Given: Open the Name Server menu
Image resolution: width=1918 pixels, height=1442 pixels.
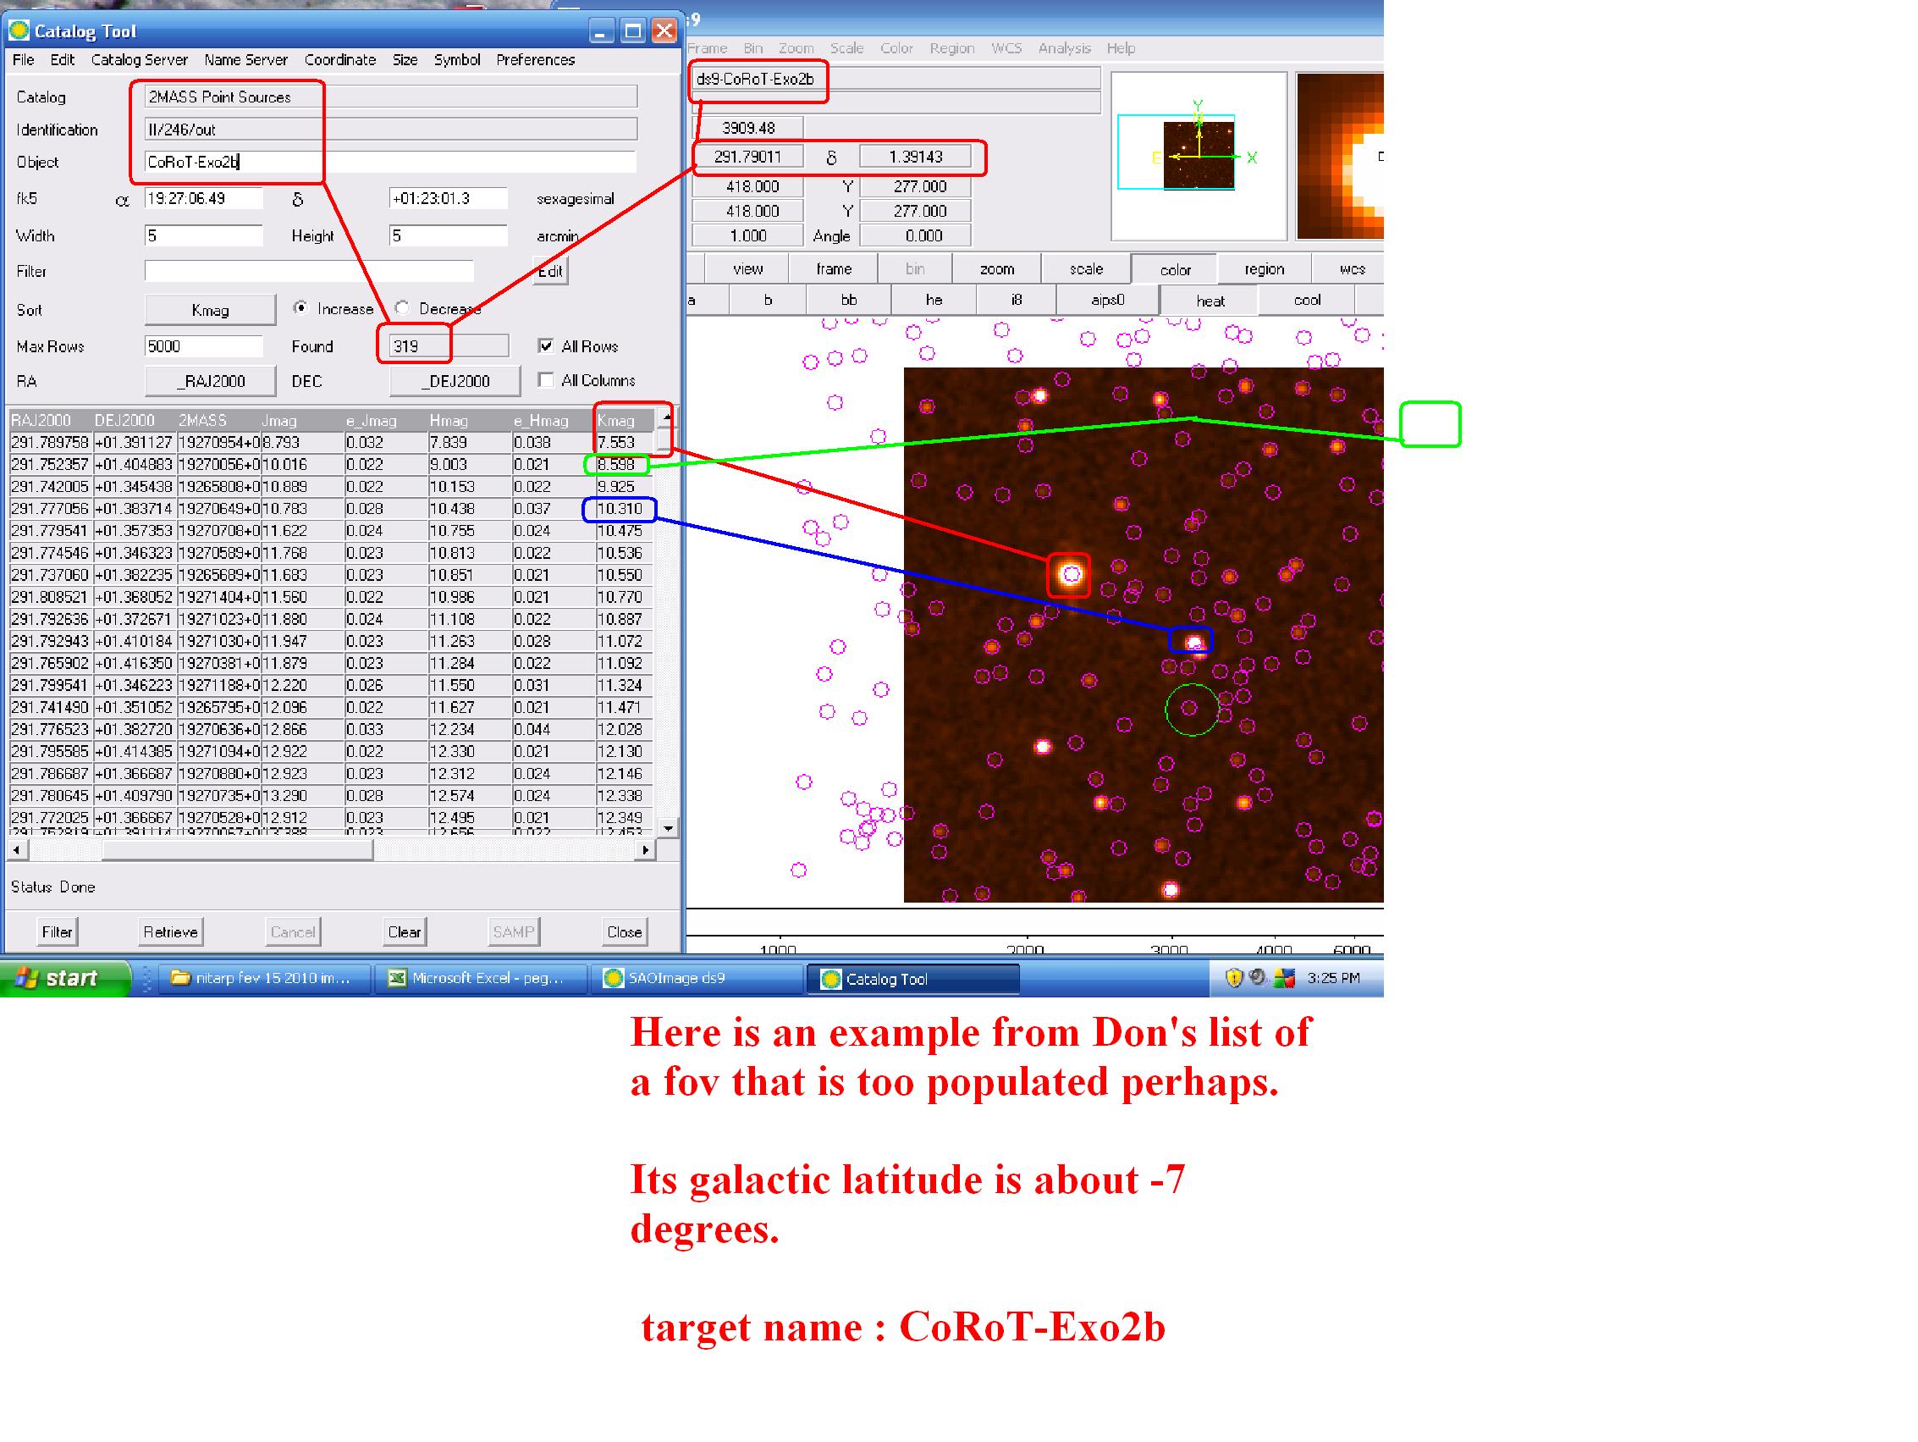Looking at the screenshot, I should pyautogui.click(x=245, y=60).
